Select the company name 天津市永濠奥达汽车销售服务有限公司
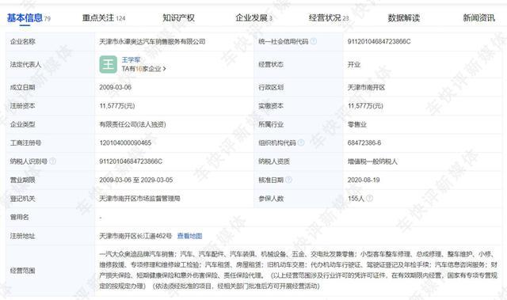This screenshot has width=507, height=300. click(x=152, y=42)
